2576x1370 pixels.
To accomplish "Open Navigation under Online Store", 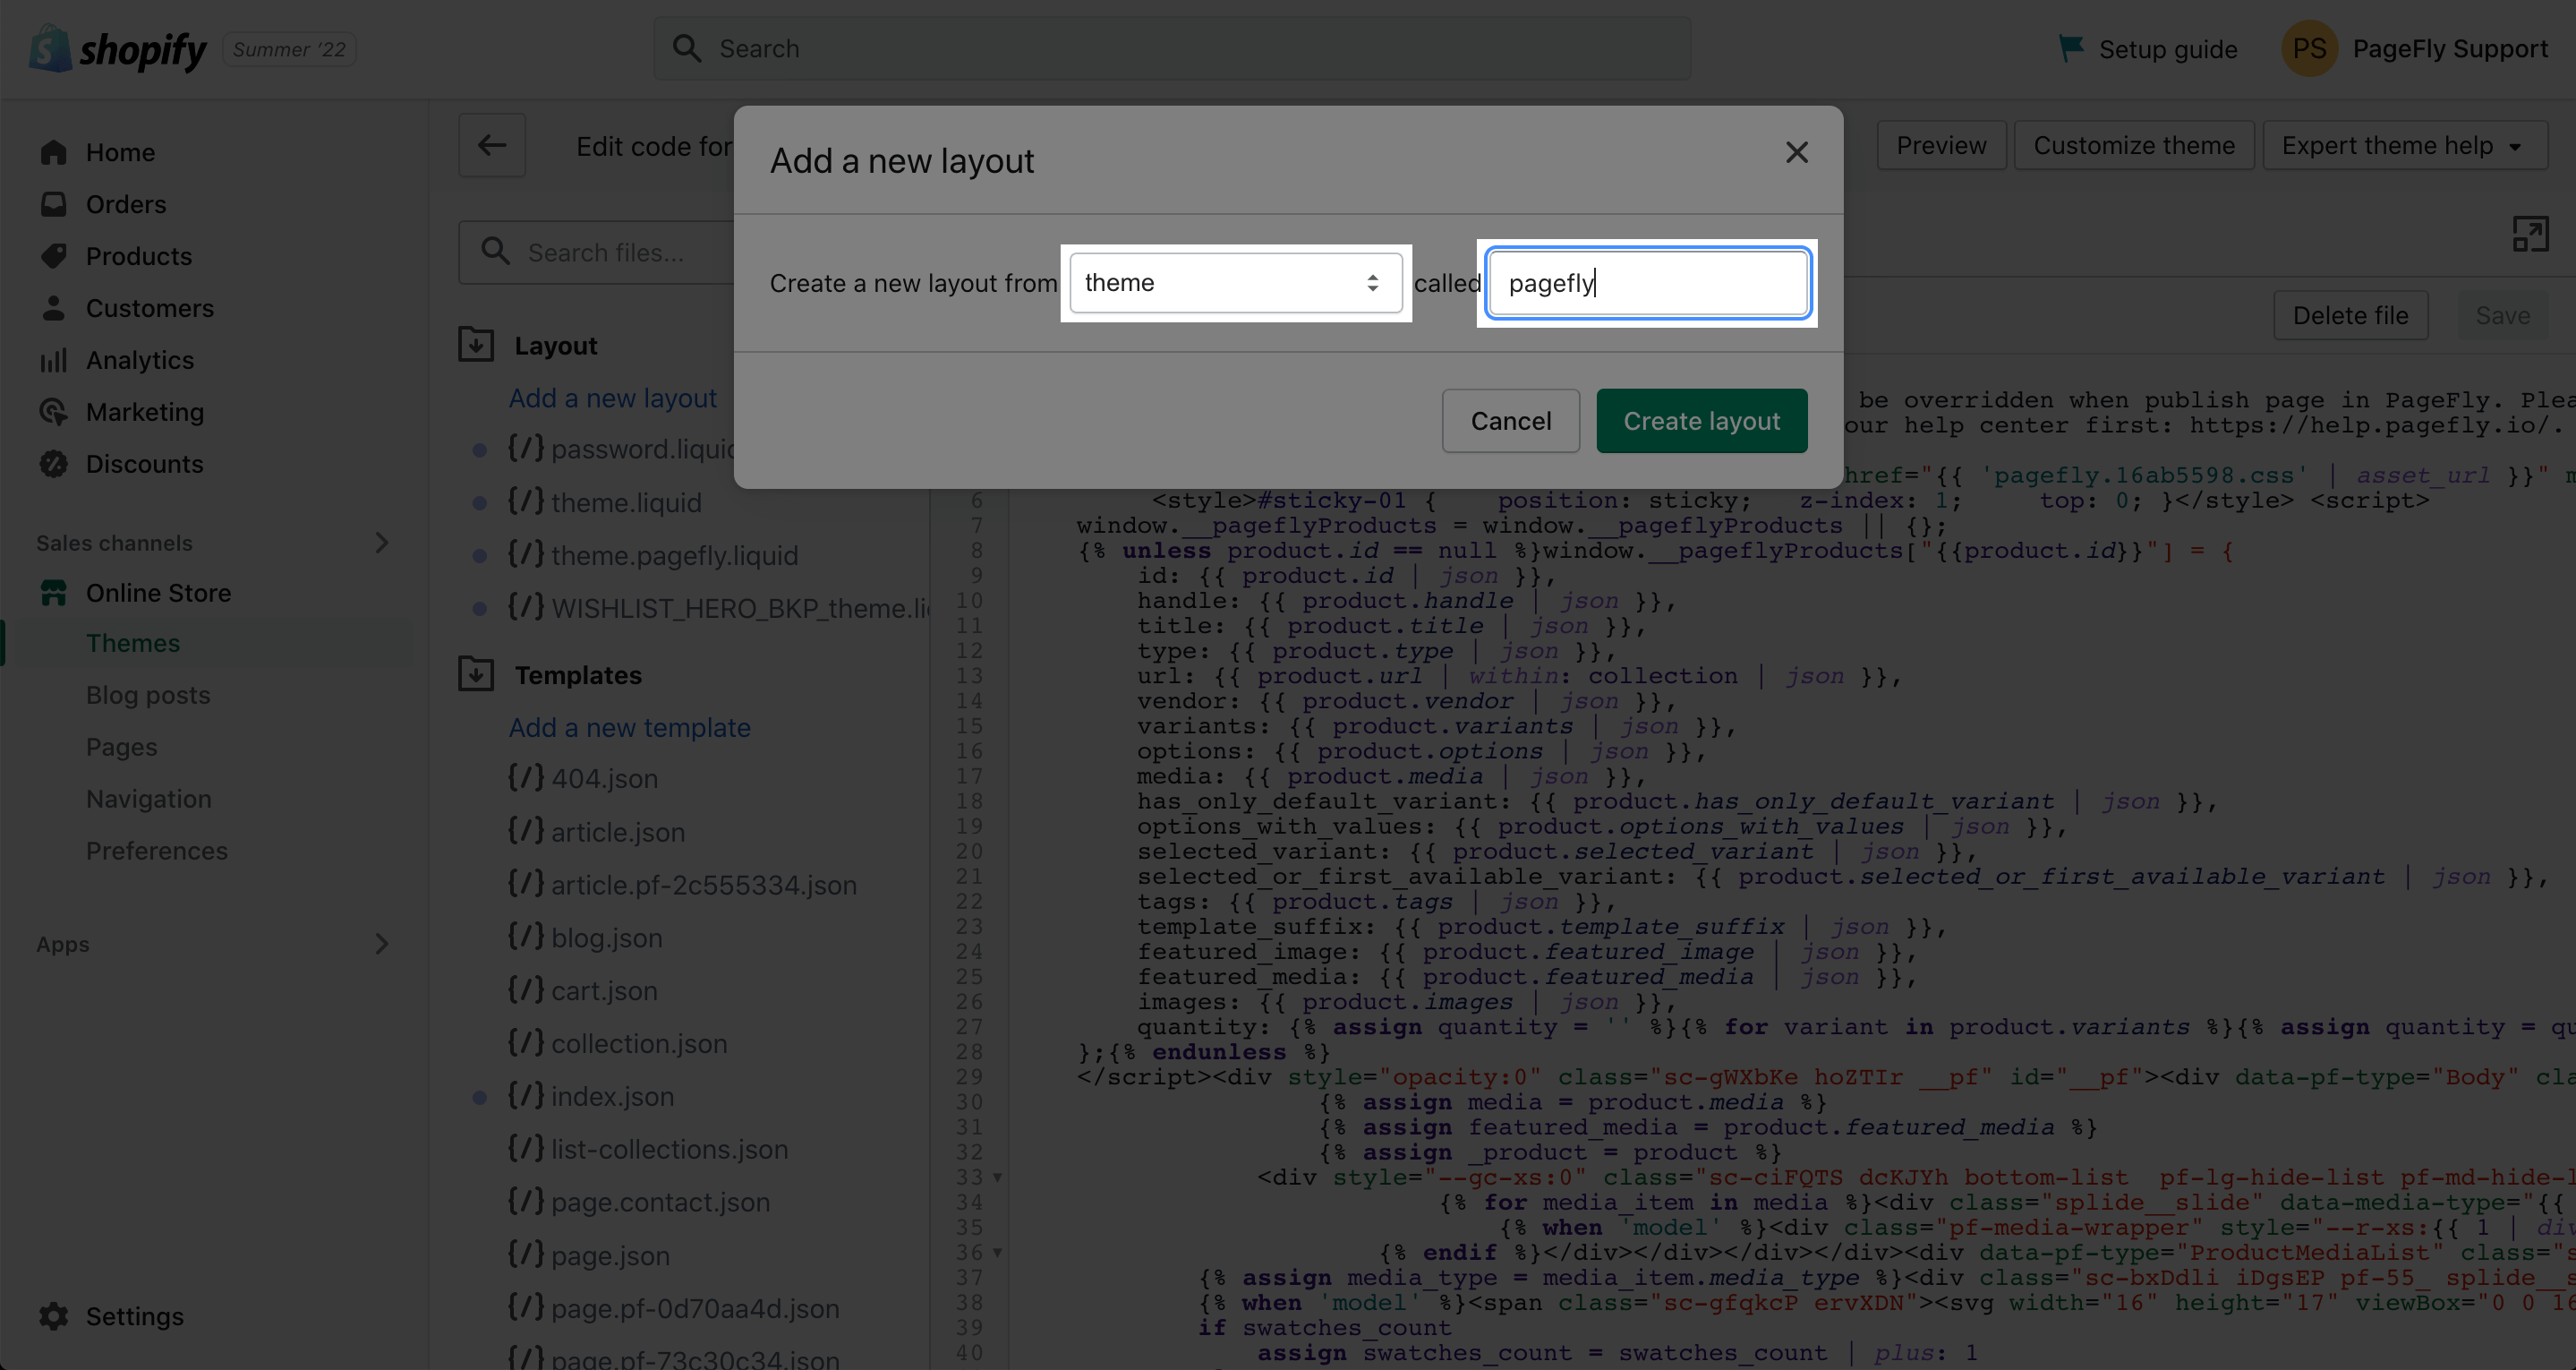I will 148,799.
